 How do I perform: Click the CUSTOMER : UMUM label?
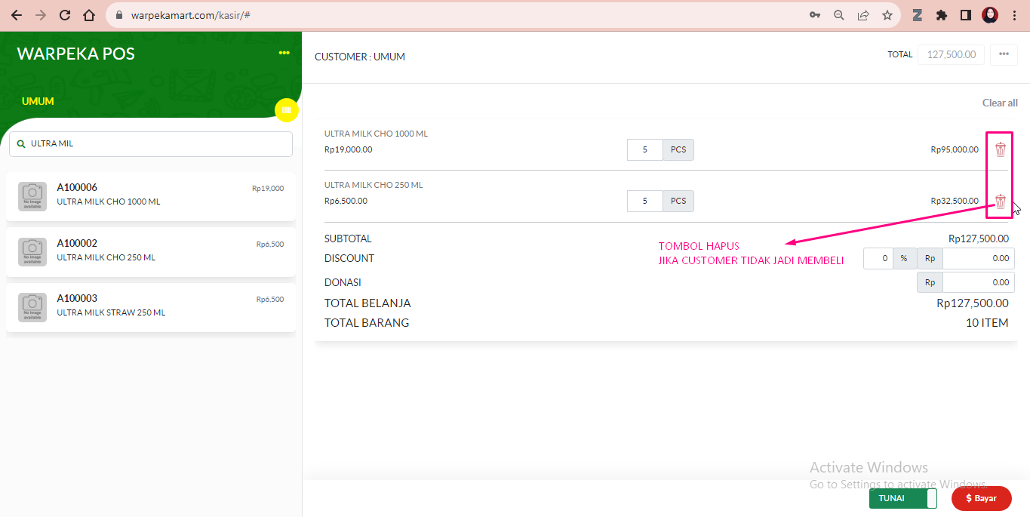(x=360, y=57)
